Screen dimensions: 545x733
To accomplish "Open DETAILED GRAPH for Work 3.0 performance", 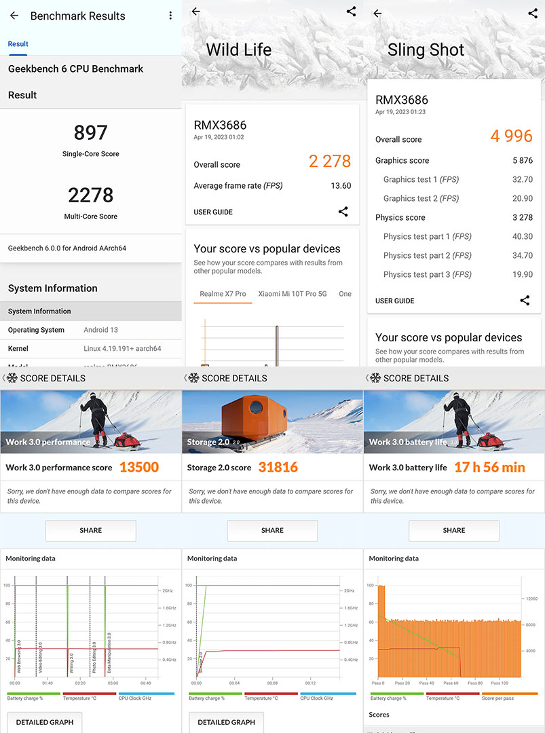I will (x=45, y=722).
